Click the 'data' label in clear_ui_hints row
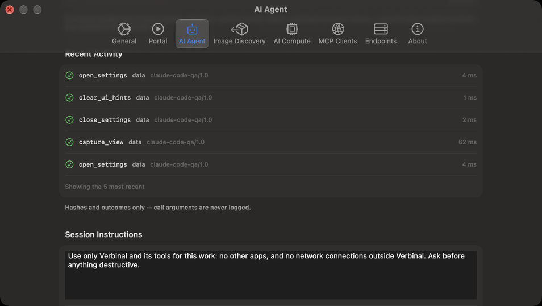Viewport: 542px width, 306px height. pyautogui.click(x=143, y=98)
